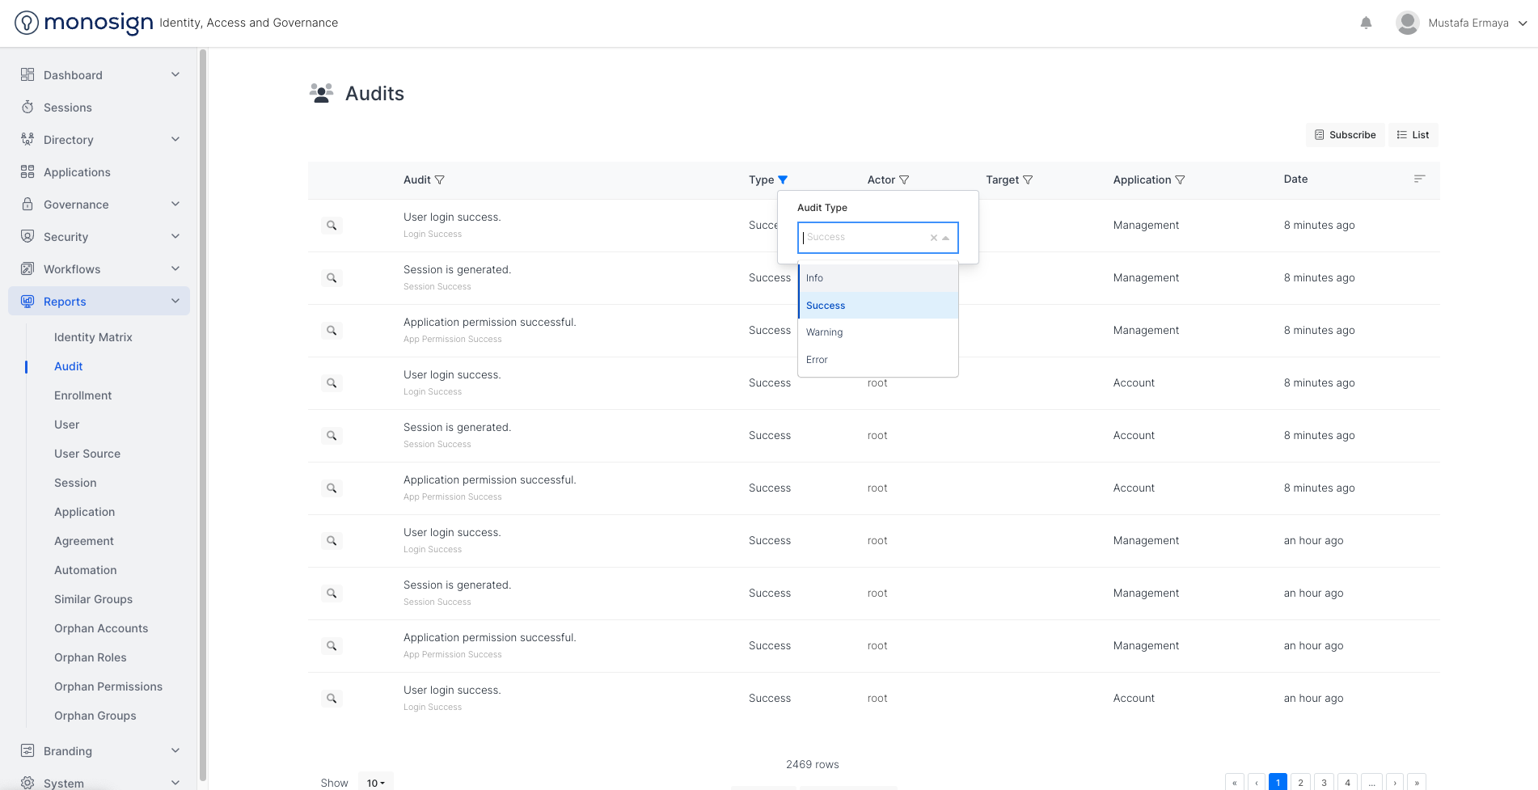Click the Application column filter icon

pyautogui.click(x=1180, y=180)
